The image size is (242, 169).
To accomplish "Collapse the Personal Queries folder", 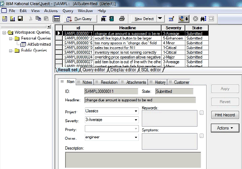I will click(x=10, y=38).
